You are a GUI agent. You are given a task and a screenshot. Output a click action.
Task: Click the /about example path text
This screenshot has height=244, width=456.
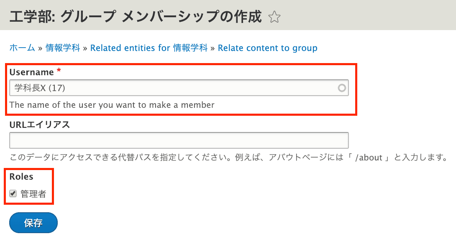pos(369,158)
